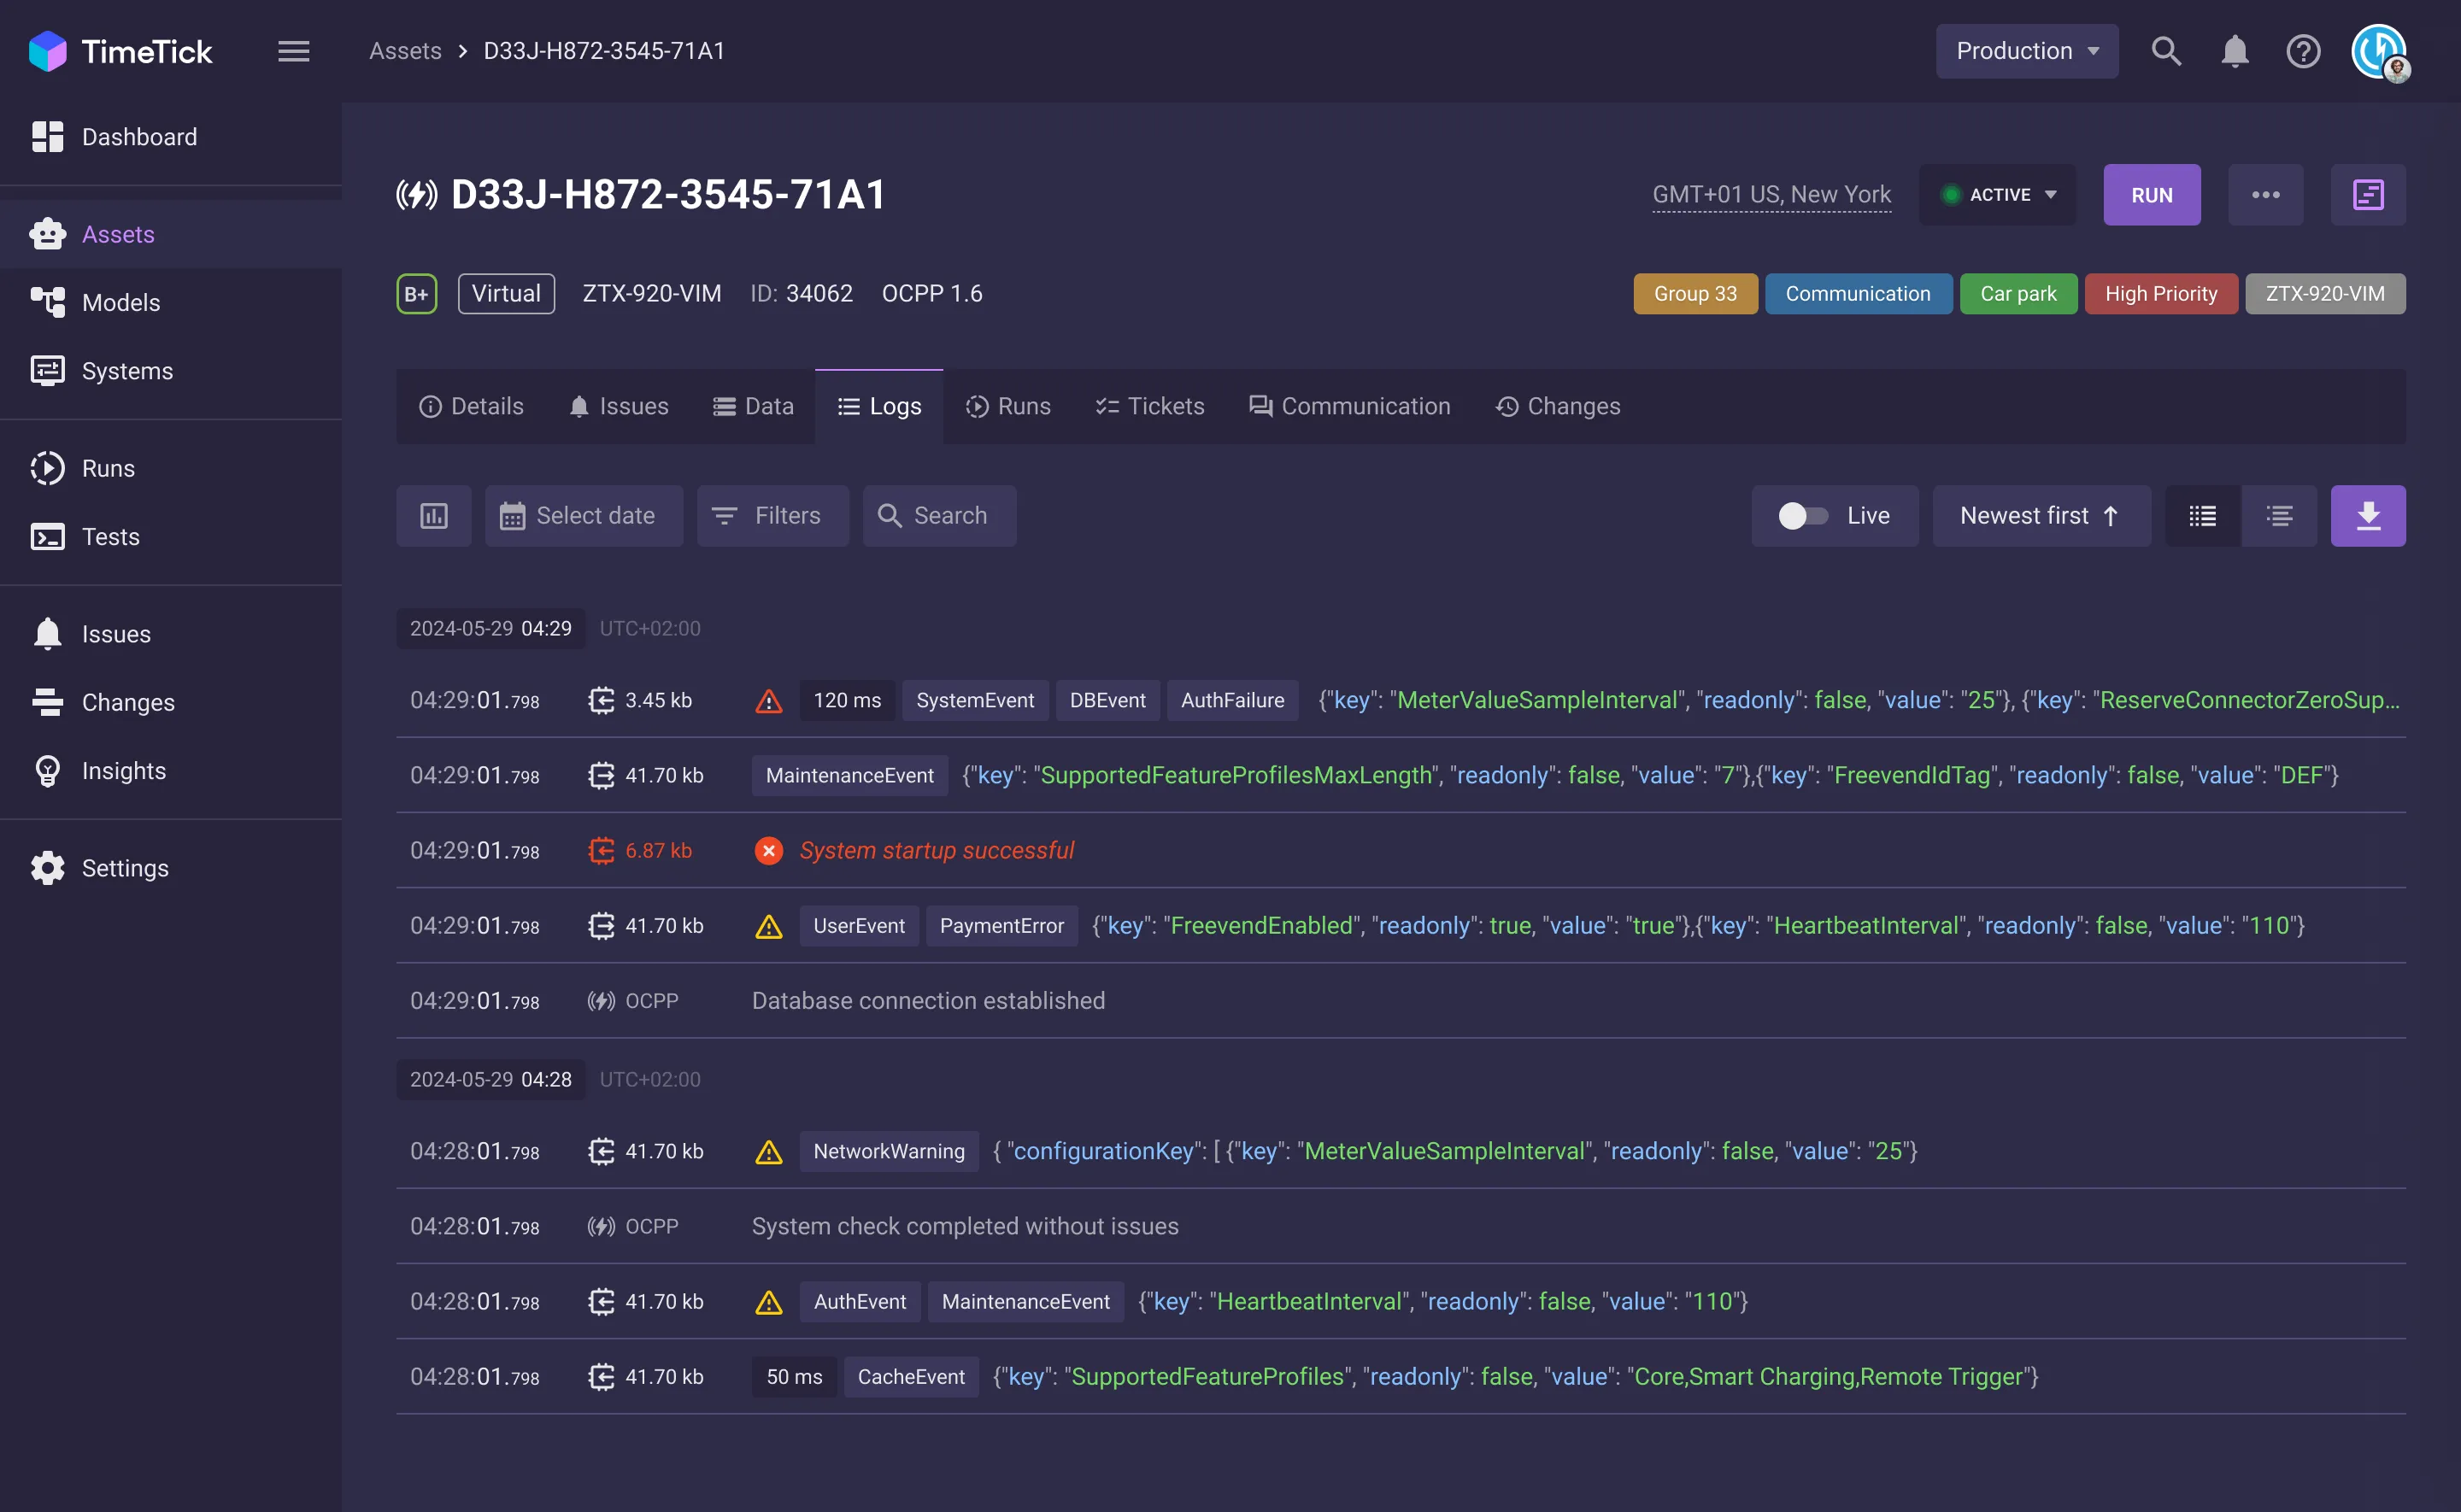This screenshot has height=1512, width=2461.
Task: Collapse sidebar with hamburger menu icon
Action: 293,51
